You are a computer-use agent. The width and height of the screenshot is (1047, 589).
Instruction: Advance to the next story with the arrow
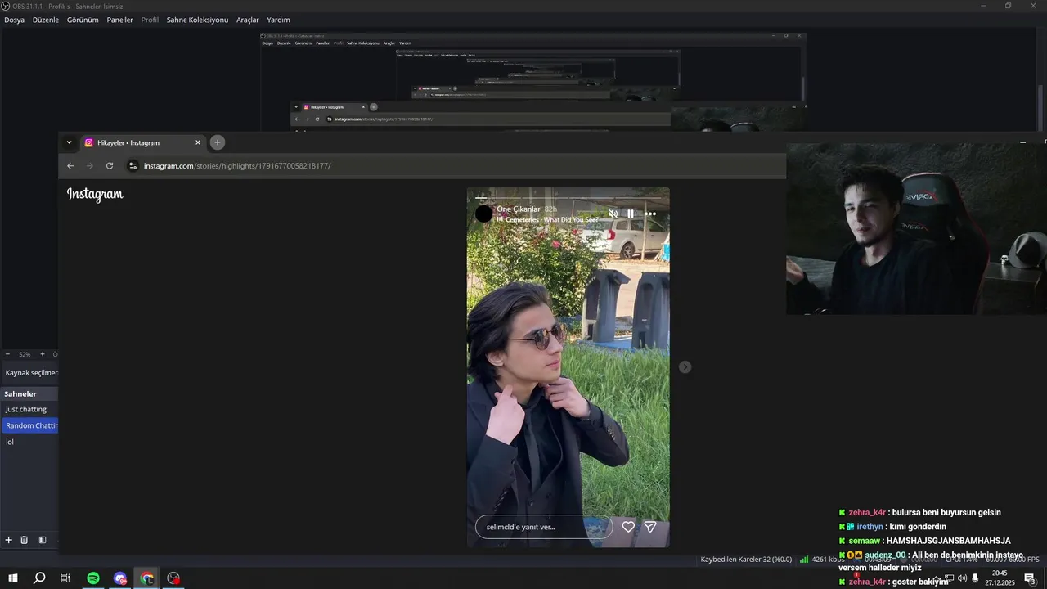pyautogui.click(x=685, y=367)
